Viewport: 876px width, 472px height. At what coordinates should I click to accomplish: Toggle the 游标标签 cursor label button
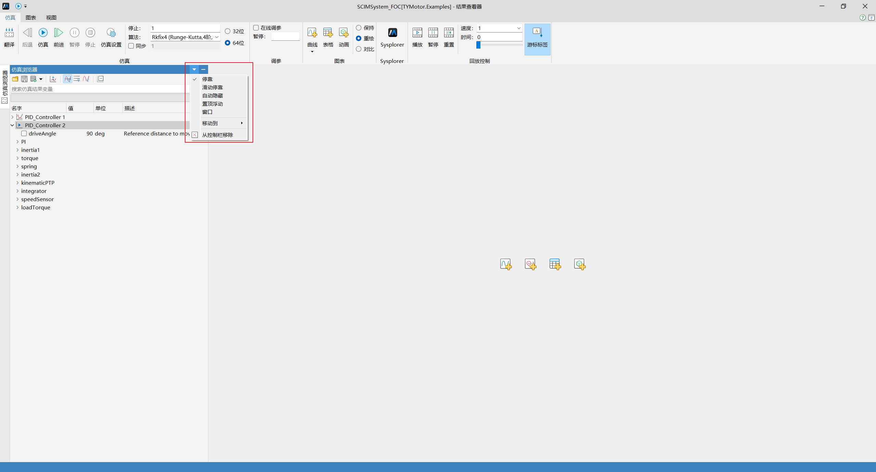538,39
